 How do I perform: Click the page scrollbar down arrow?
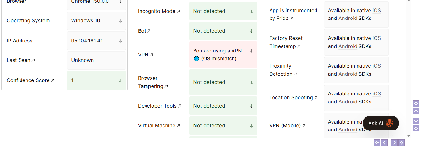(x=409, y=135)
